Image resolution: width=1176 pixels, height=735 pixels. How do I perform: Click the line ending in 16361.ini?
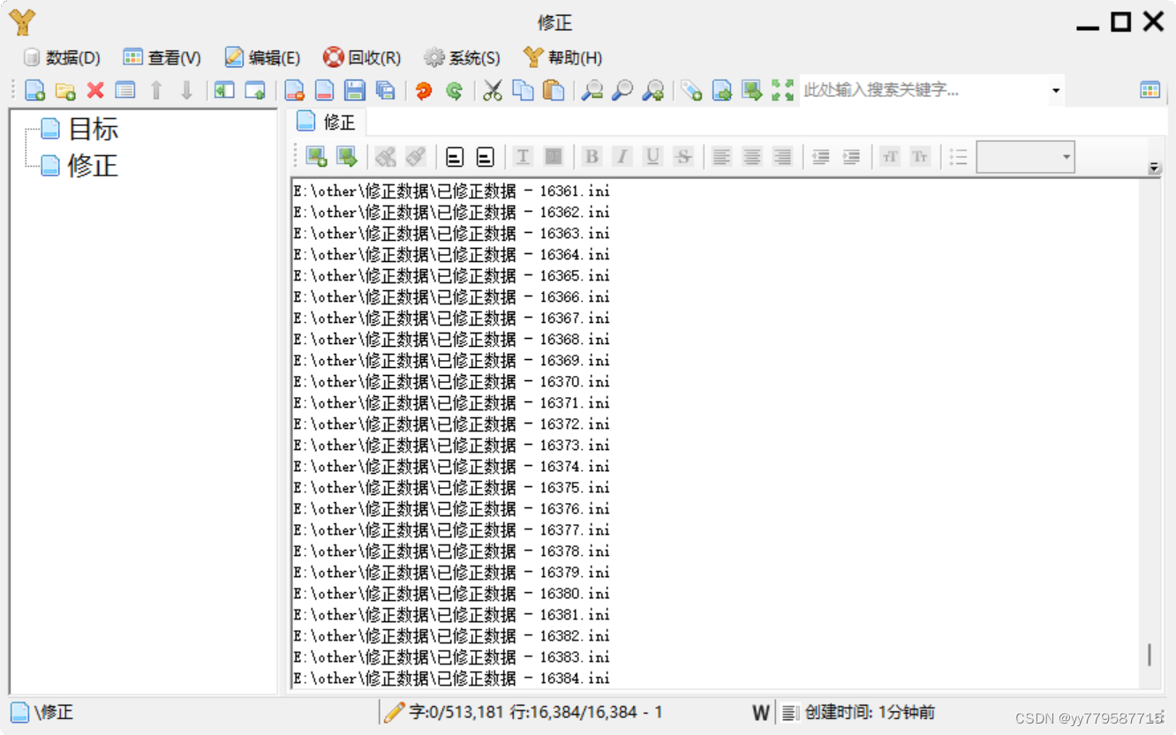[x=451, y=191]
